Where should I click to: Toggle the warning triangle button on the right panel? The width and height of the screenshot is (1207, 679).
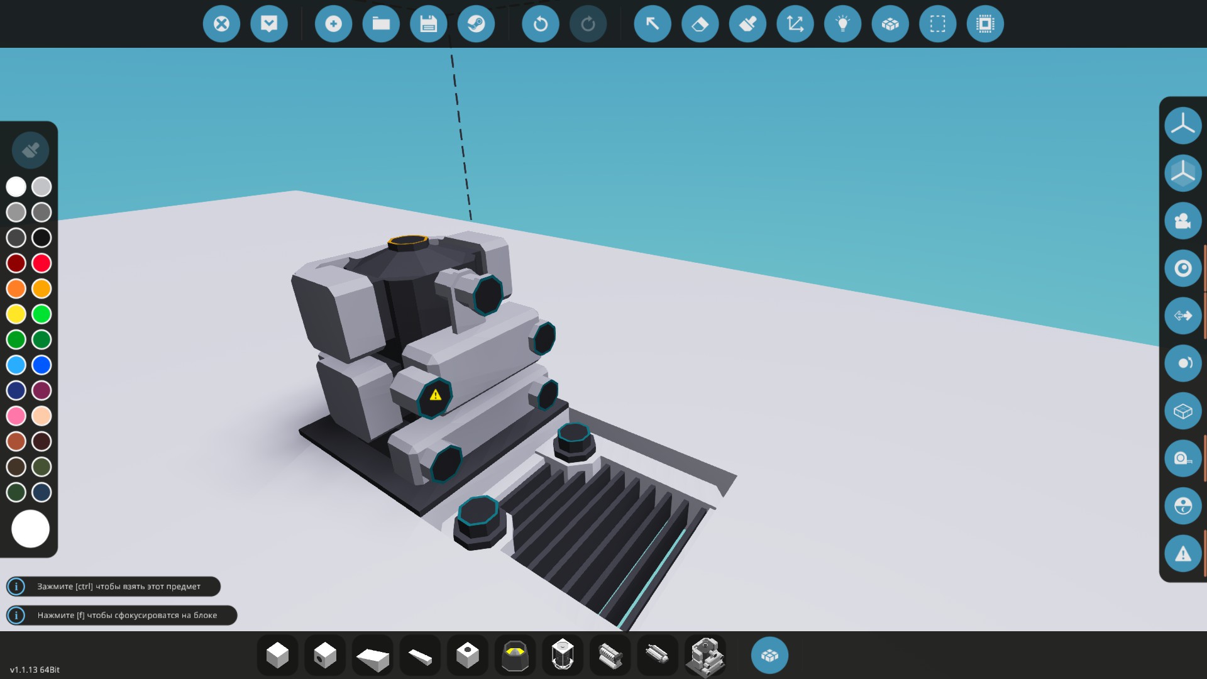[1182, 554]
